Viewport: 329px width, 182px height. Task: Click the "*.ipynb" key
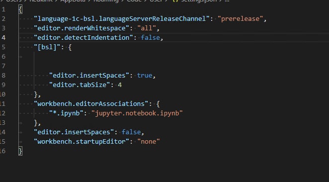(66, 113)
